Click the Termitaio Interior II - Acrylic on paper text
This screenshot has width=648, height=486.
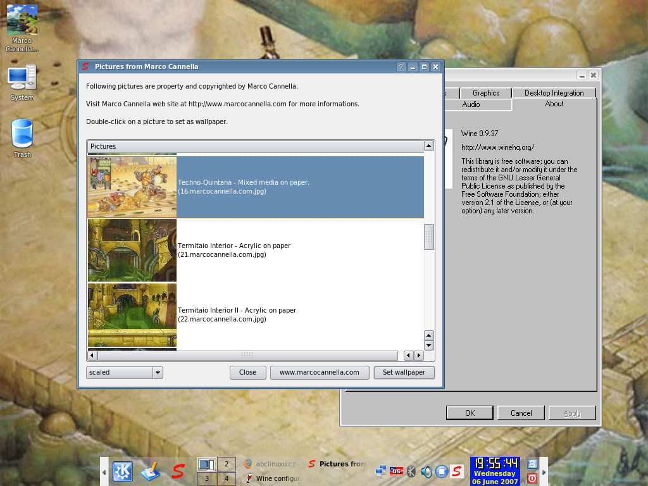pyautogui.click(x=237, y=310)
